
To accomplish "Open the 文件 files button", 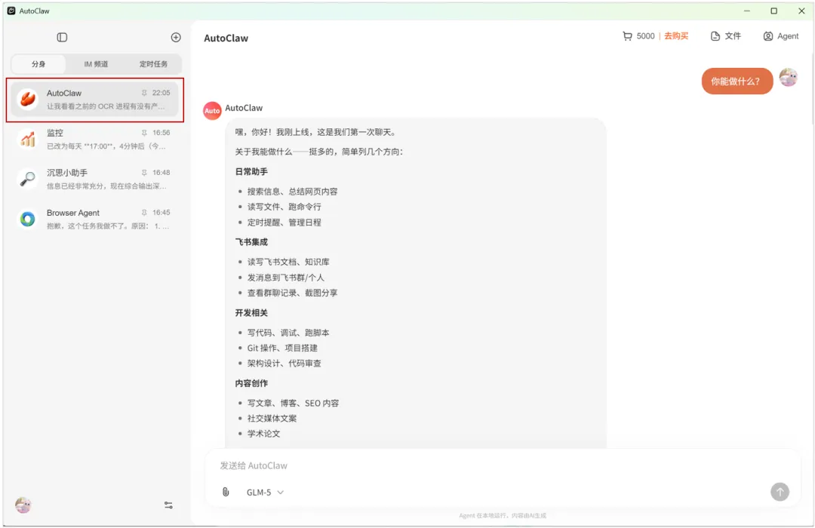I will (x=726, y=36).
